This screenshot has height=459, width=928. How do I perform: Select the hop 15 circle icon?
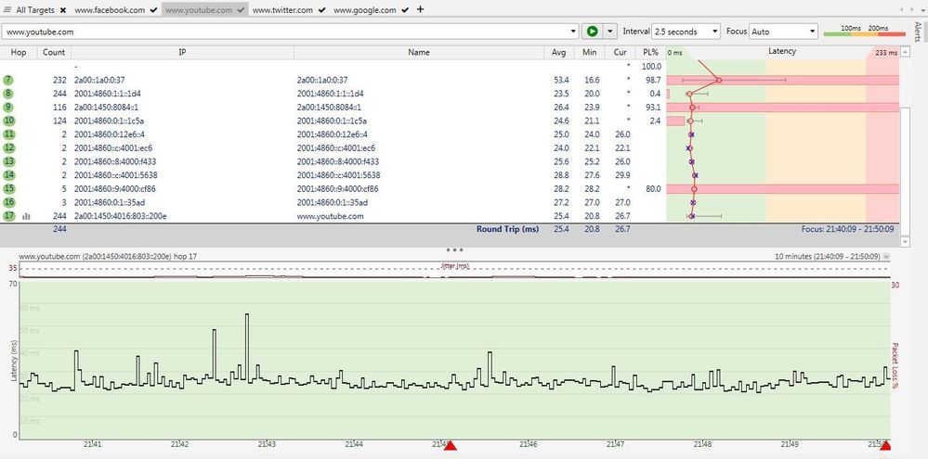[x=8, y=188]
